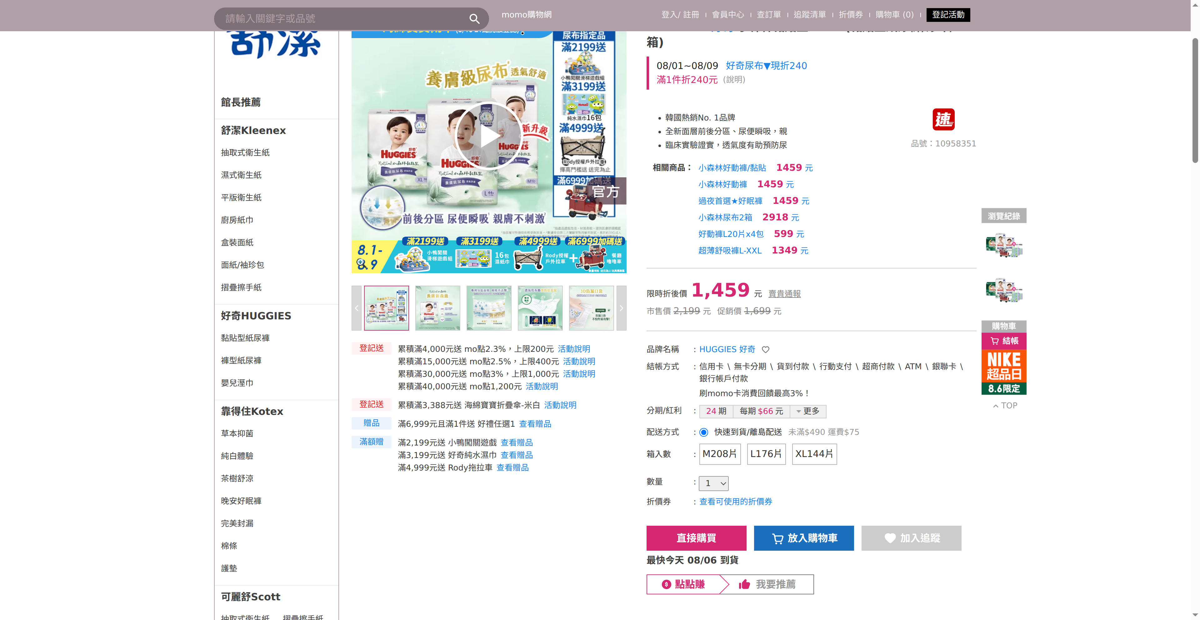Select the M208片 box size option
Image resolution: width=1200 pixels, height=620 pixels.
point(720,454)
